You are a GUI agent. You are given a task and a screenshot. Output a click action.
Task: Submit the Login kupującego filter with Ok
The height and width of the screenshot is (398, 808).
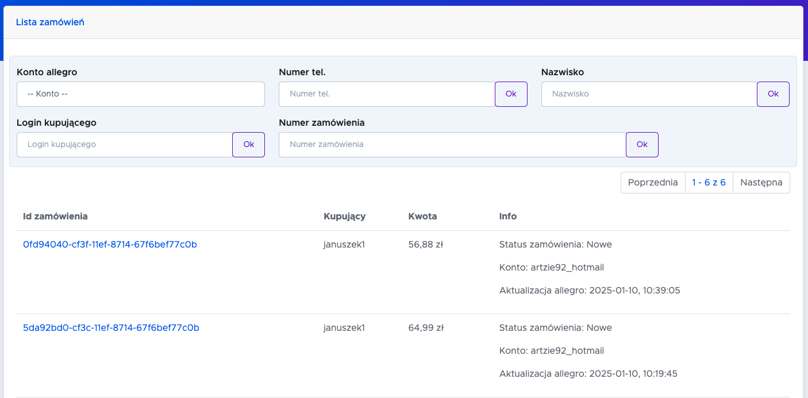click(248, 145)
